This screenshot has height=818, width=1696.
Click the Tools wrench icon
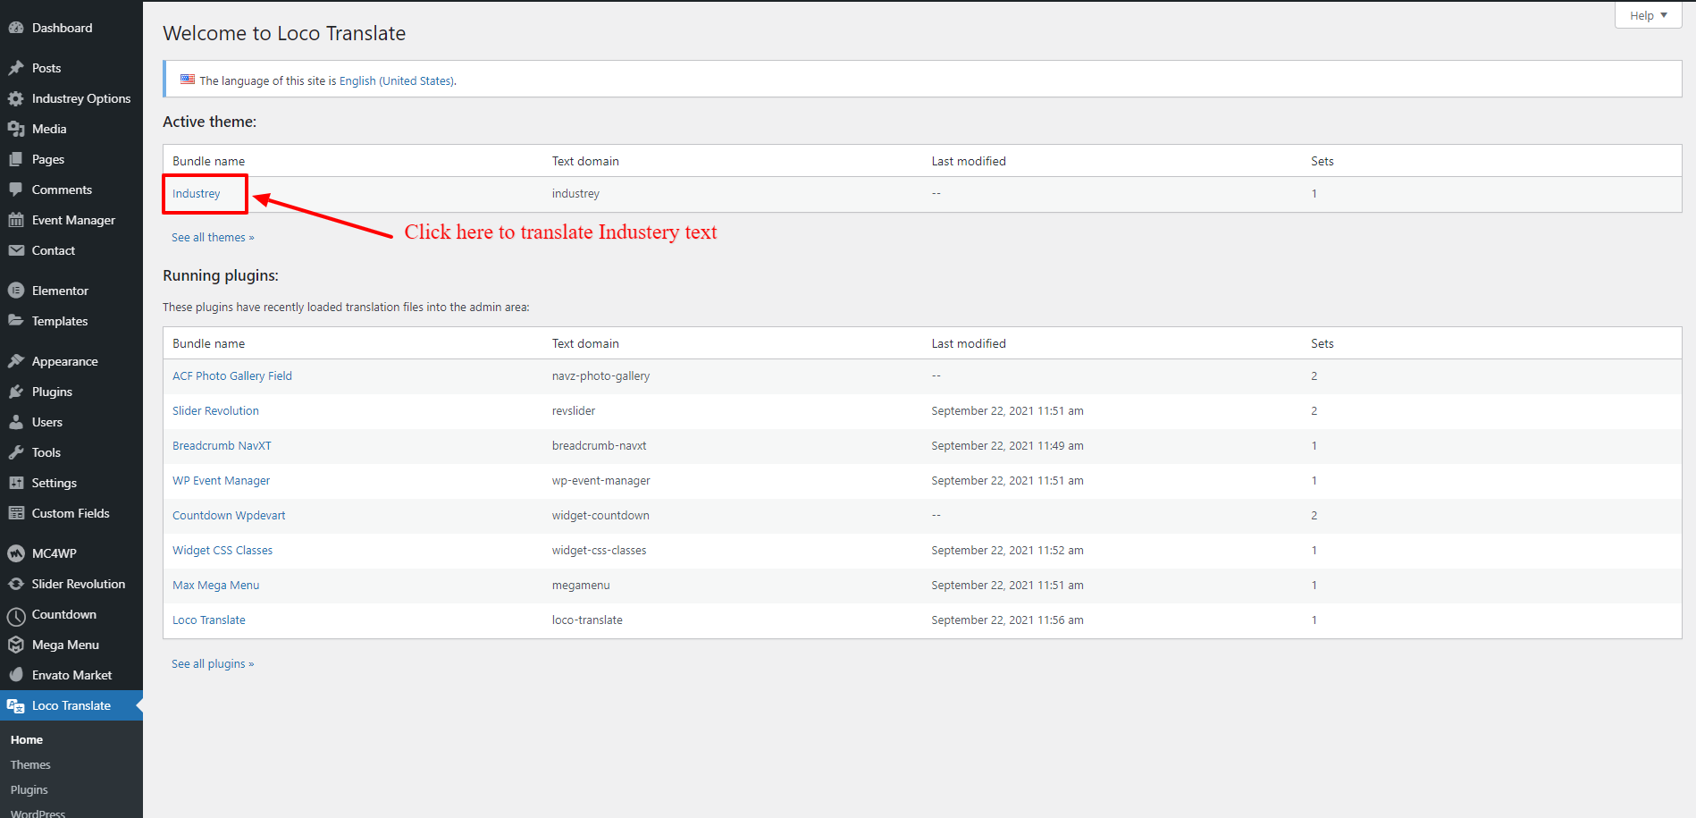pyautogui.click(x=16, y=452)
